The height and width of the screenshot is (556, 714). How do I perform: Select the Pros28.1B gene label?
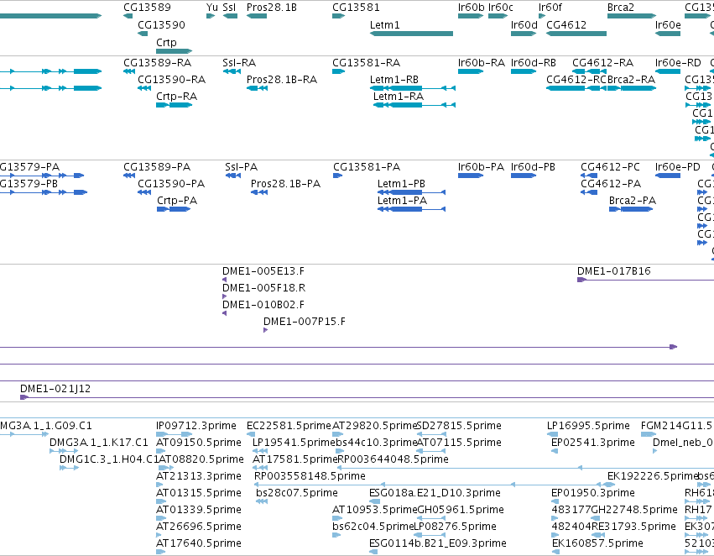coord(271,8)
